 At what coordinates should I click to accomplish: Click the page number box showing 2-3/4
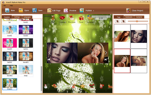(101, 18)
